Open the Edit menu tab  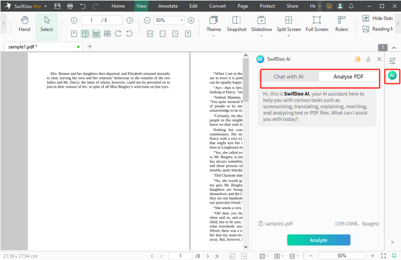(194, 6)
